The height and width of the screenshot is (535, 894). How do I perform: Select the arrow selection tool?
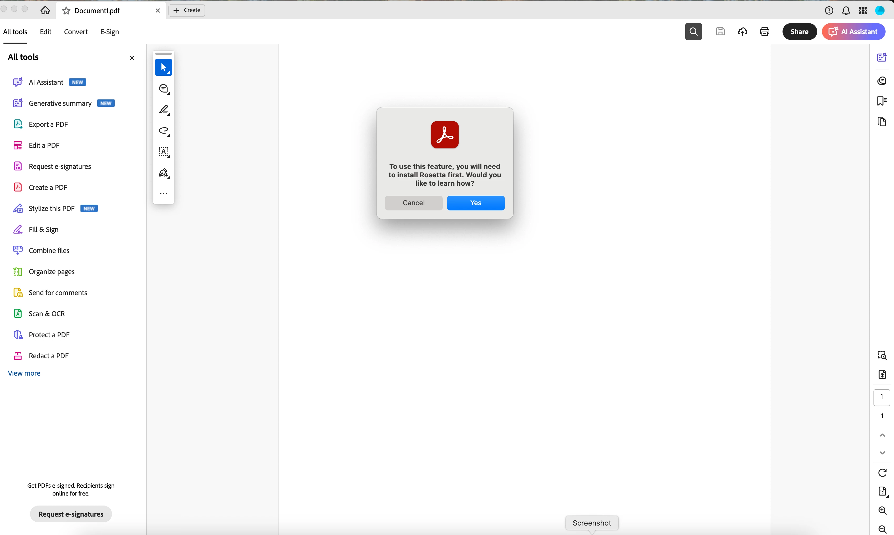coord(163,67)
